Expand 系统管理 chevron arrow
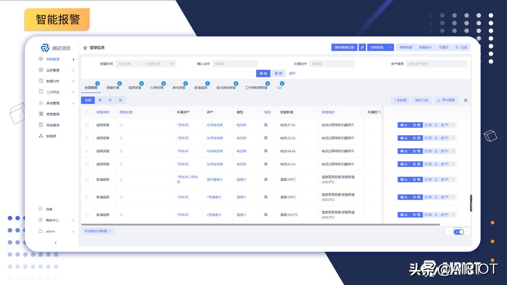This screenshot has width=507, height=285. (73, 103)
